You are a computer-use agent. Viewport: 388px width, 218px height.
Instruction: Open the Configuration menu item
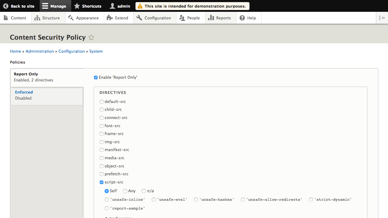[x=155, y=18]
